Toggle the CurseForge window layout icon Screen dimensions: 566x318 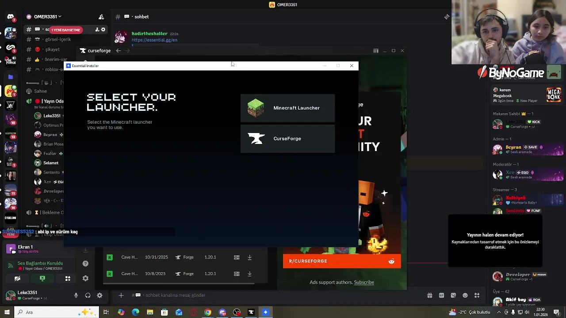(376, 51)
